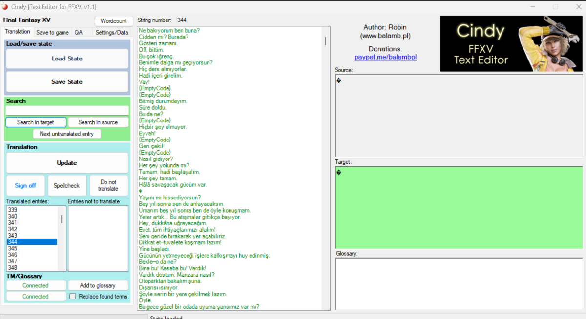Select string 'Her şey yolunda mı?'
The image size is (586, 319).
pos(164,165)
